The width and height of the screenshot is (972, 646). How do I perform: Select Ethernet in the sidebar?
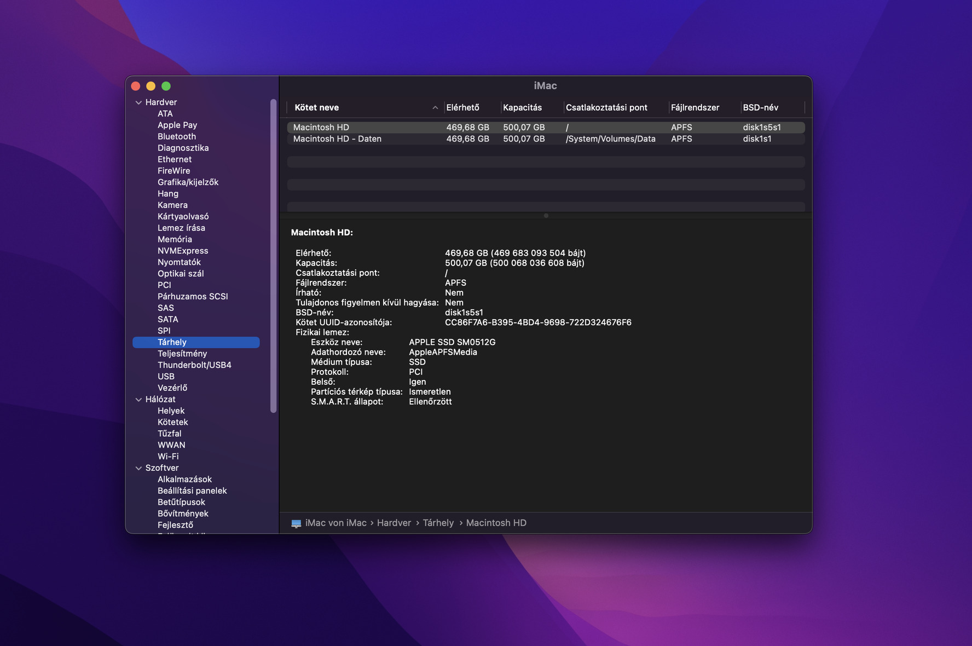(x=175, y=159)
